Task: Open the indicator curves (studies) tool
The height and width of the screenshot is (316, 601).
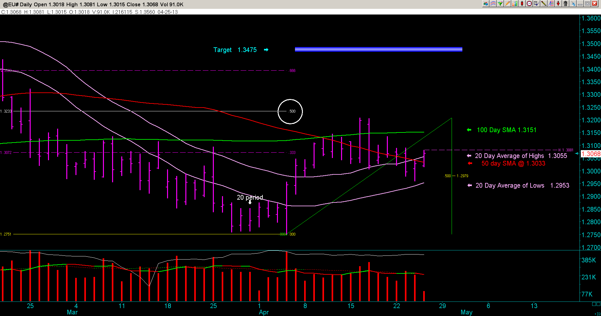Action: [493, 3]
